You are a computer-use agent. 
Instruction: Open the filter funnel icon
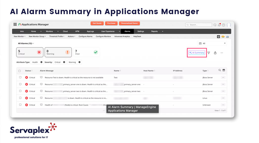tap(209, 53)
